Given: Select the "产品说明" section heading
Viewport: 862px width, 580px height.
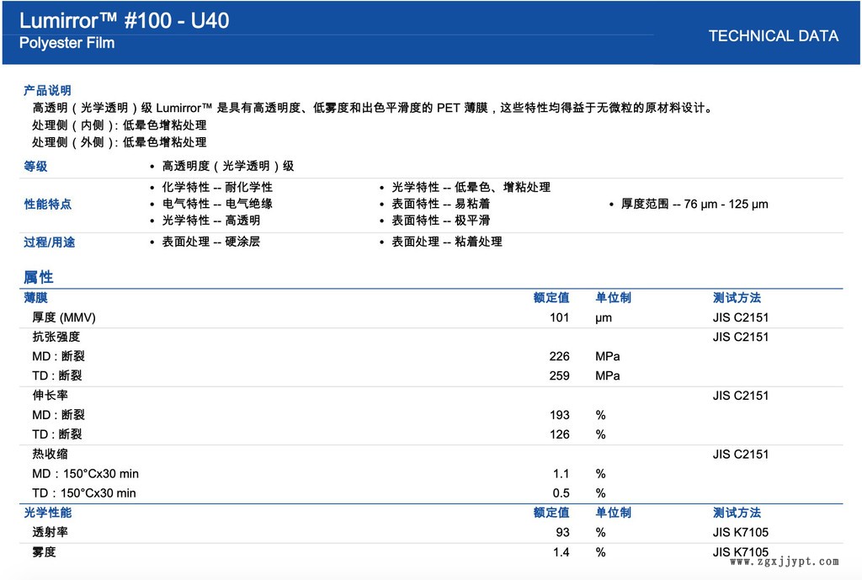Looking at the screenshot, I should [x=47, y=90].
